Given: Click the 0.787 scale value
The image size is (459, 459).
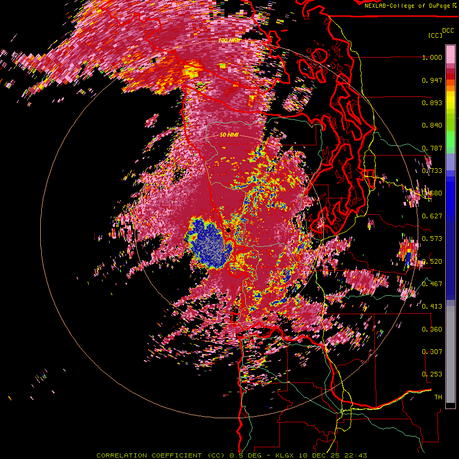Looking at the screenshot, I should click(x=432, y=148).
